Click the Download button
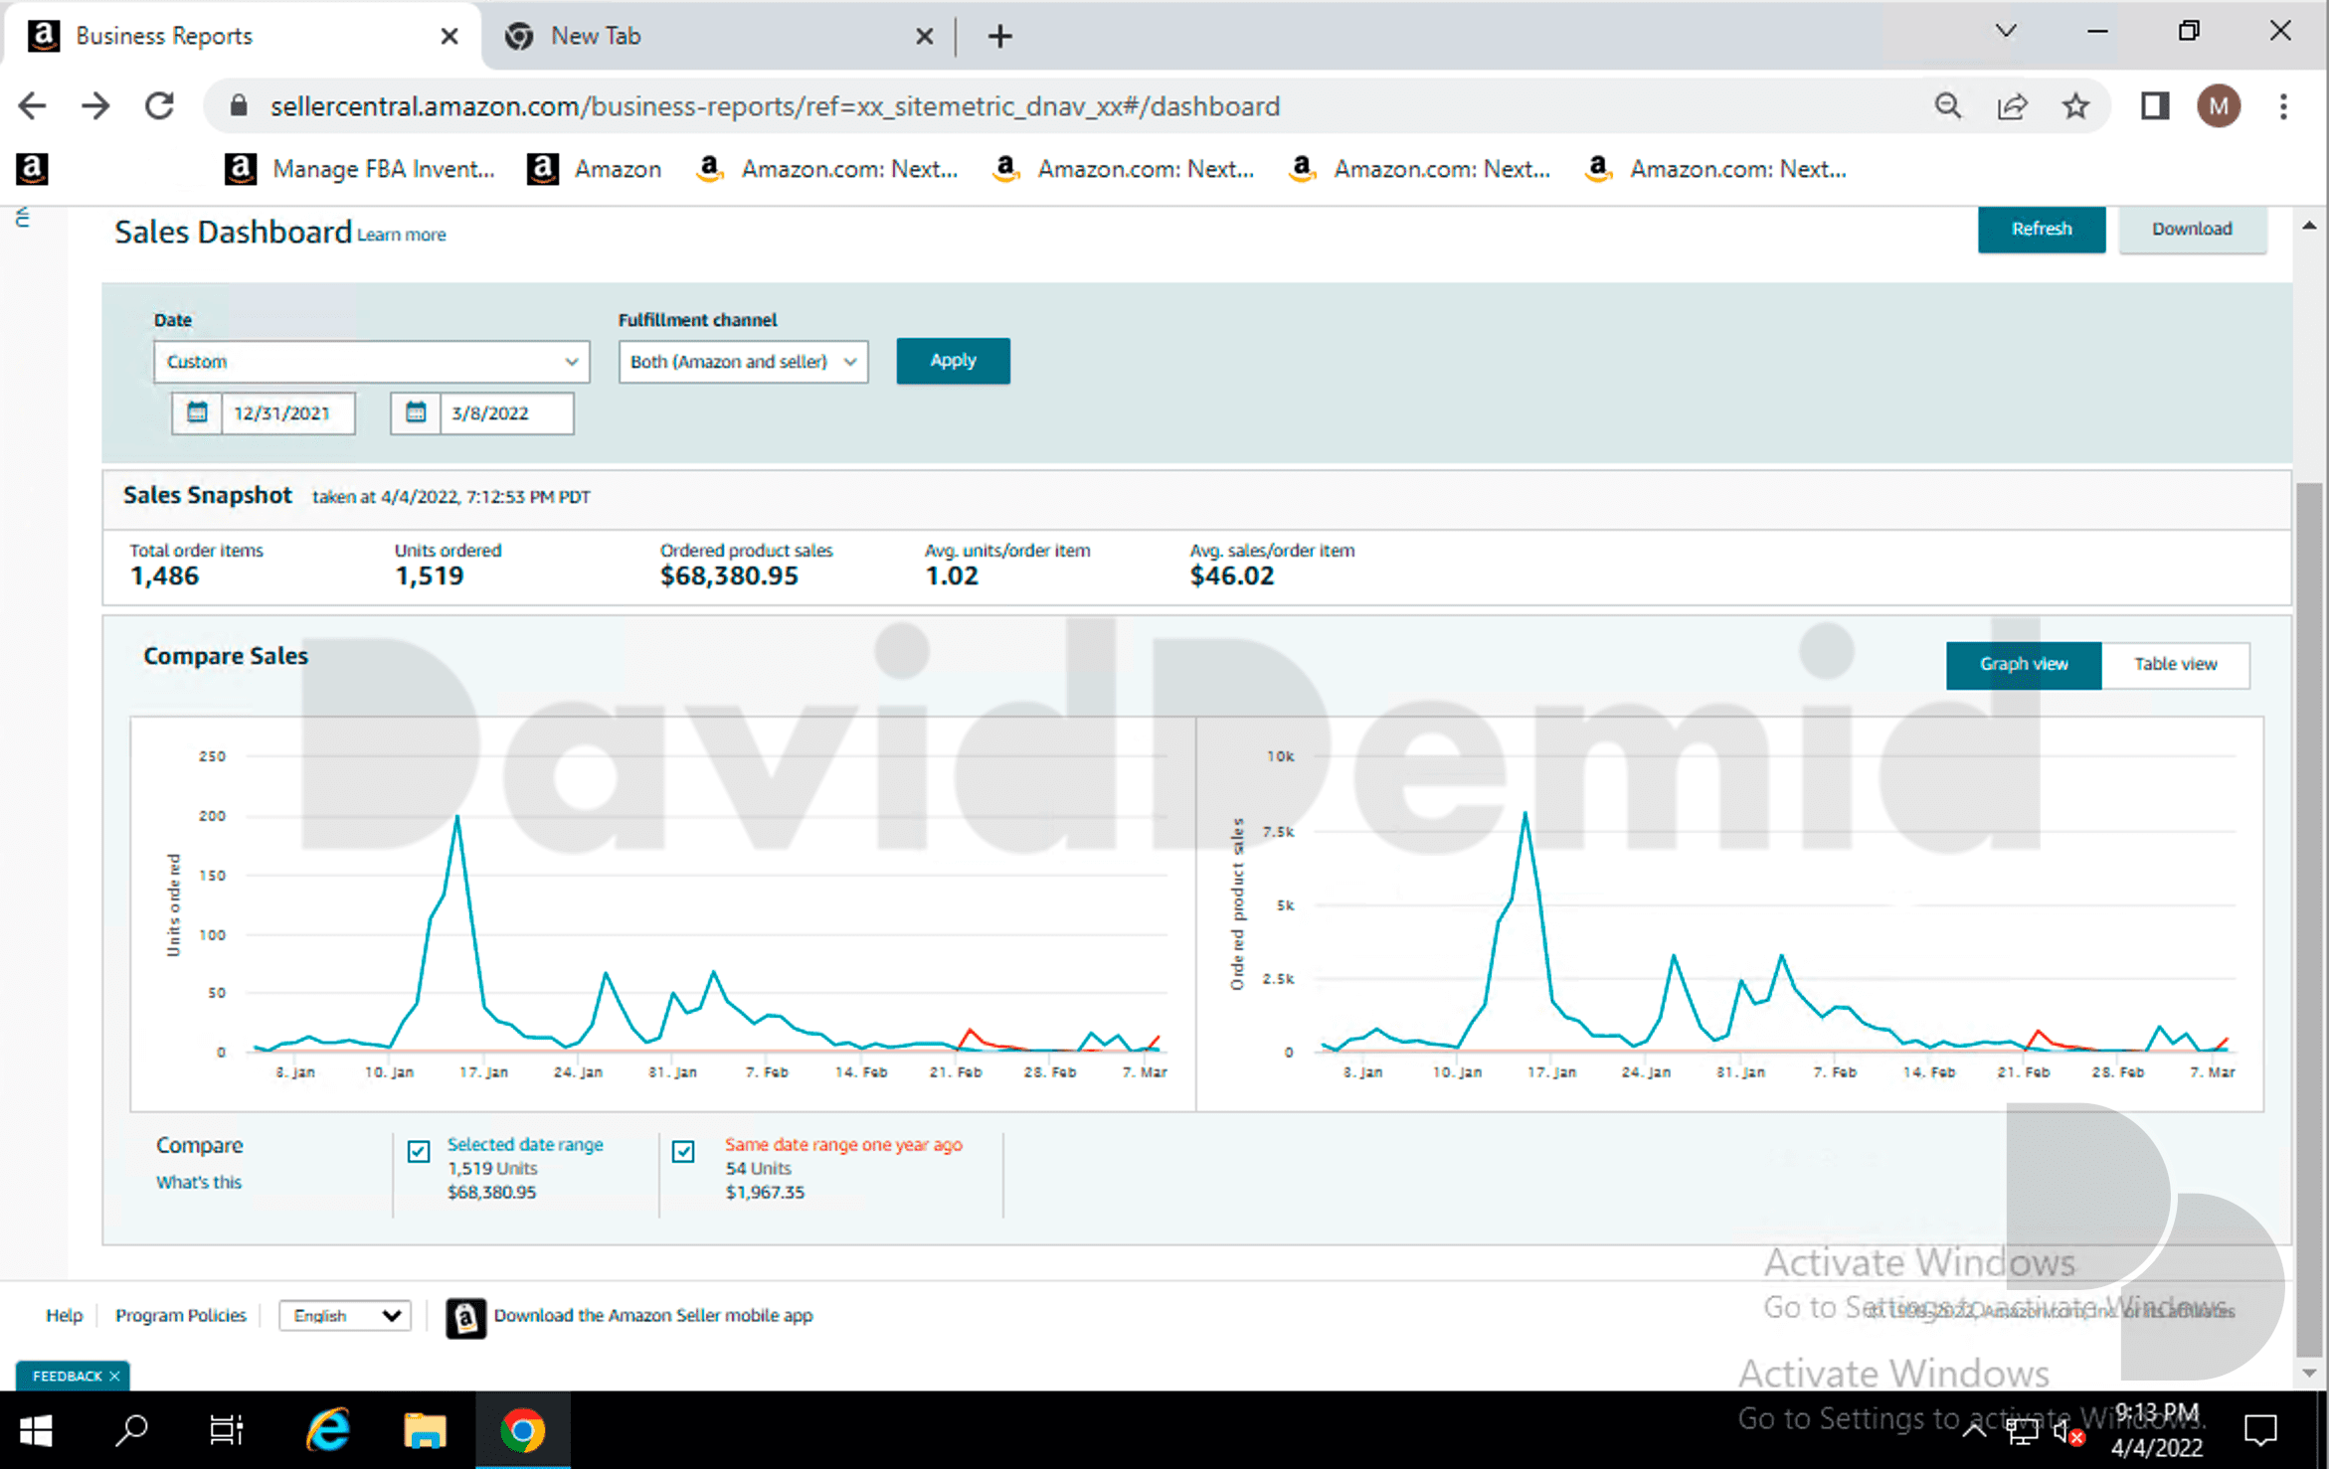2329x1469 pixels. click(2192, 230)
